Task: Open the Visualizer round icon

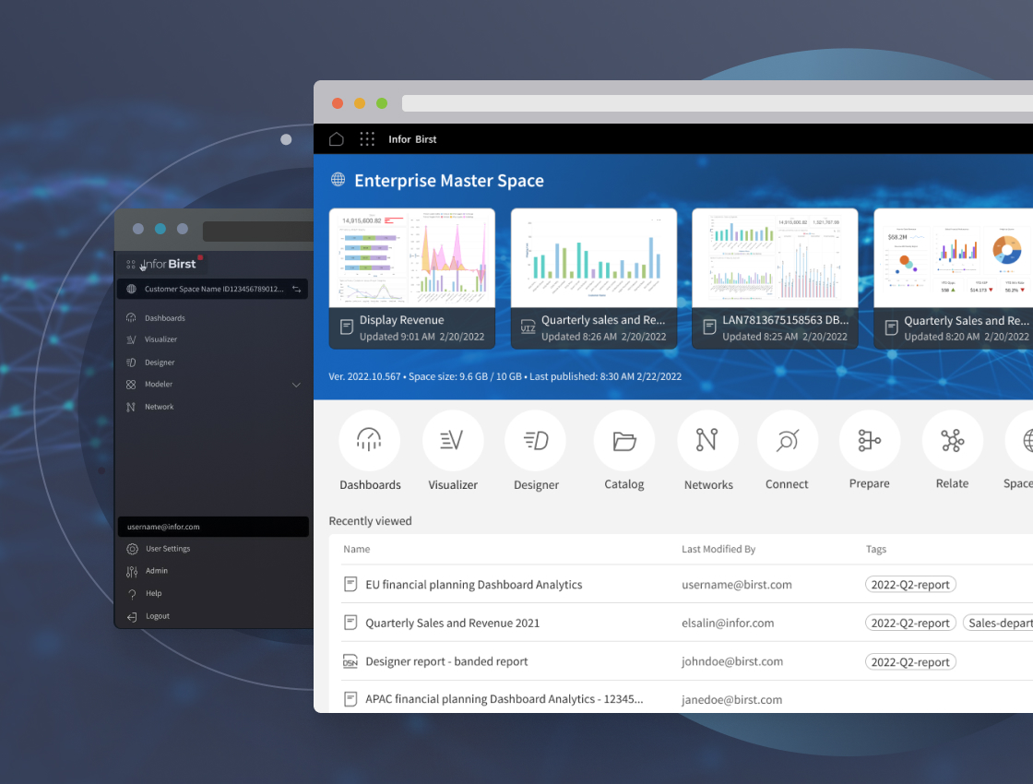Action: tap(453, 440)
